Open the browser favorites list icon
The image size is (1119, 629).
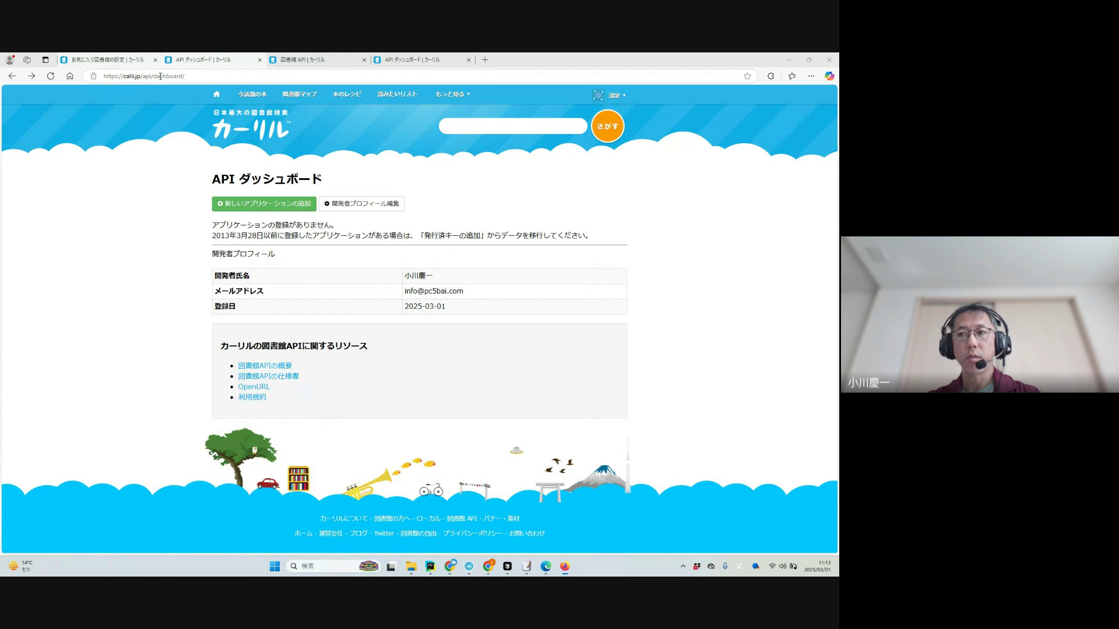(x=791, y=76)
